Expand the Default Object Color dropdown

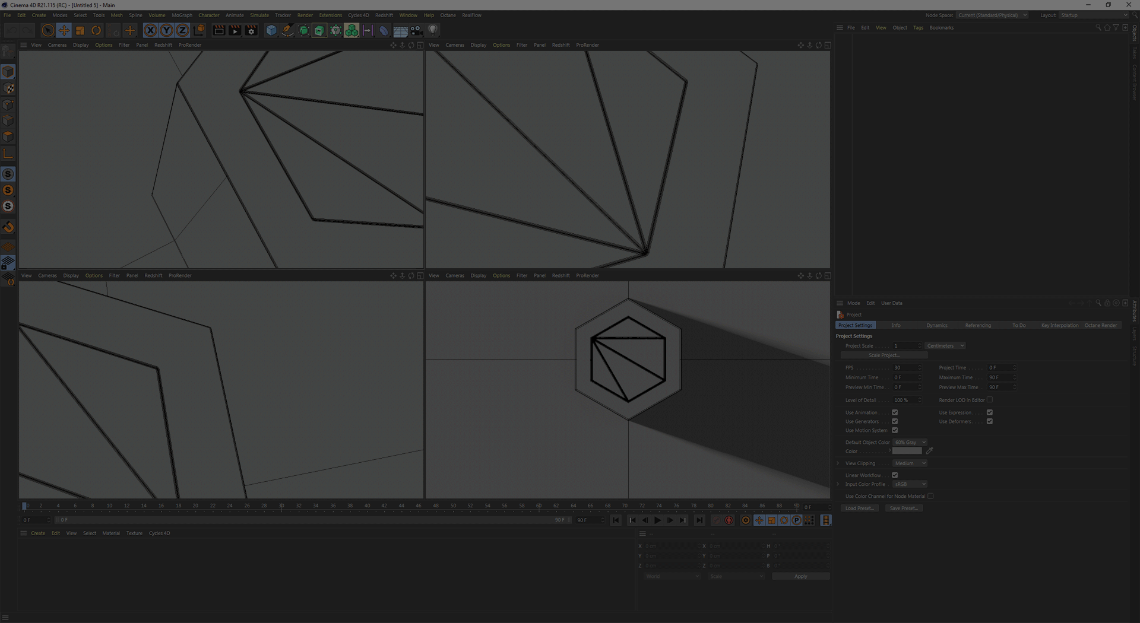pyautogui.click(x=910, y=443)
